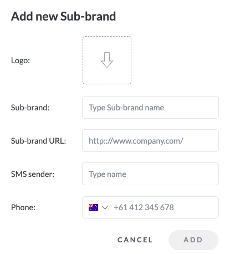
Task: Click the "Sub-brand URL:" label
Action: (39, 141)
